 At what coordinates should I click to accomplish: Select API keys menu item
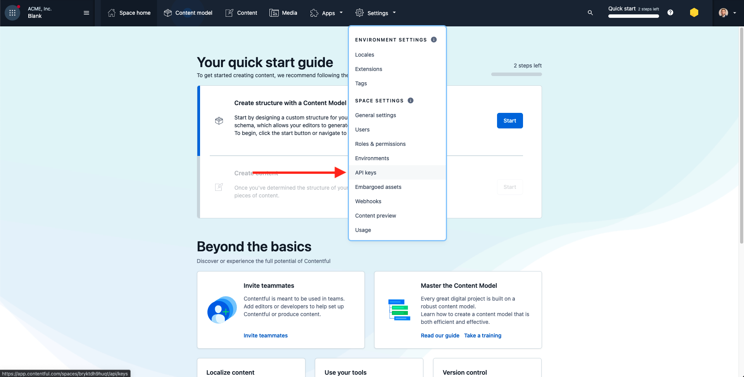(x=397, y=173)
